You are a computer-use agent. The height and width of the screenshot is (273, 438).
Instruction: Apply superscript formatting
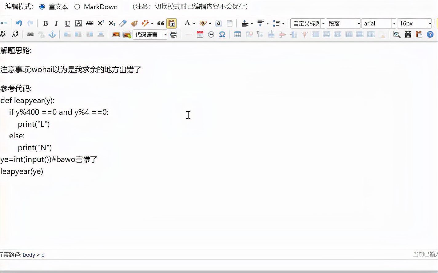101,23
